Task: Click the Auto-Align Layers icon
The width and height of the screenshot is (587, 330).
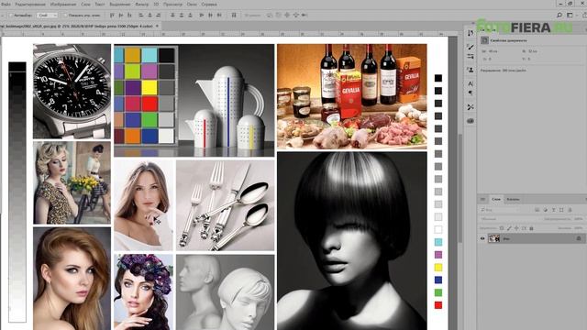Action: pos(234,16)
